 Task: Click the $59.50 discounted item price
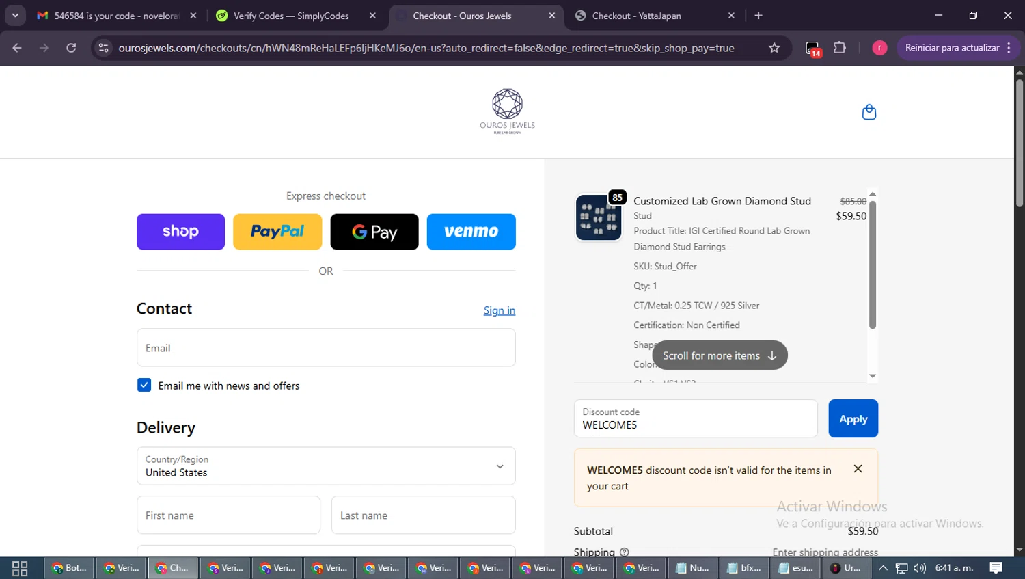tap(851, 216)
